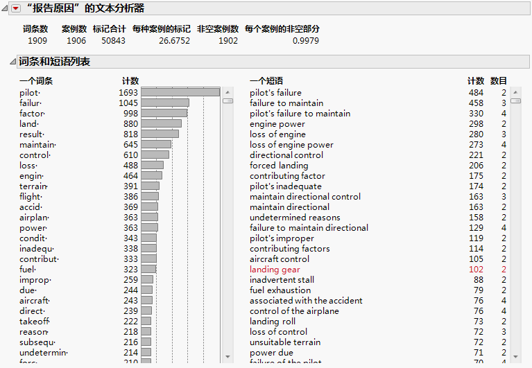Screen dimensions: 532x368
Task: Select the phrase 'landing roll'
Action: tap(273, 322)
